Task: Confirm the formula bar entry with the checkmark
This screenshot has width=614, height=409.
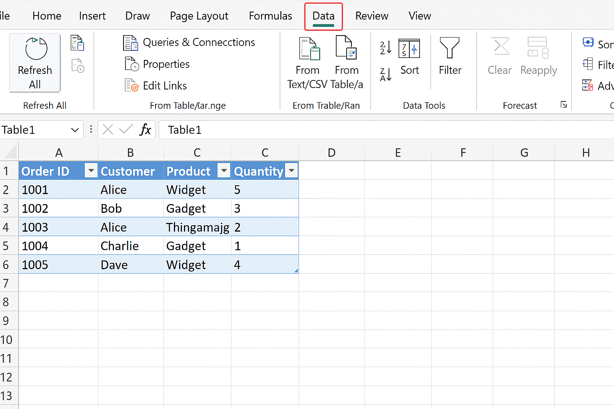Action: [126, 129]
